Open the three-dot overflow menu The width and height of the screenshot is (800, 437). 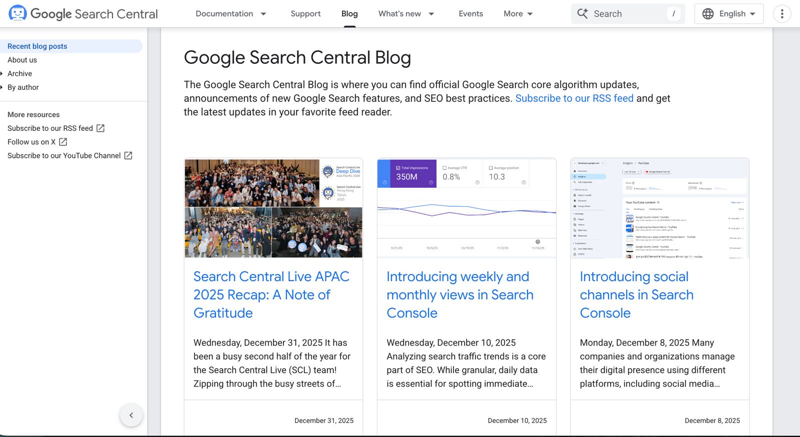(781, 13)
